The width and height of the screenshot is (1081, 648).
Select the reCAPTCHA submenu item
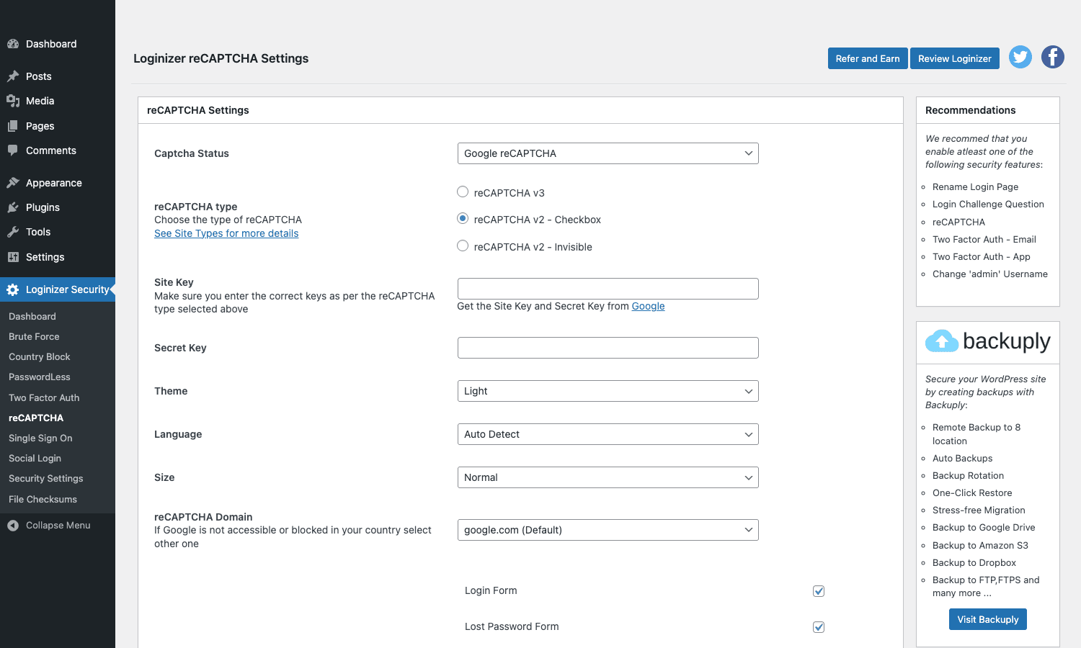coord(36,418)
